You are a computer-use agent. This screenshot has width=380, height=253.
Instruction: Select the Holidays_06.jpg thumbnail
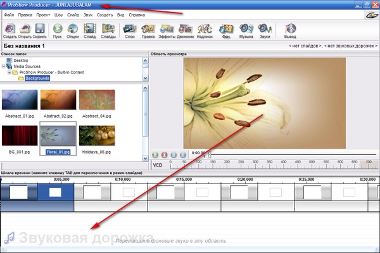coord(97,135)
